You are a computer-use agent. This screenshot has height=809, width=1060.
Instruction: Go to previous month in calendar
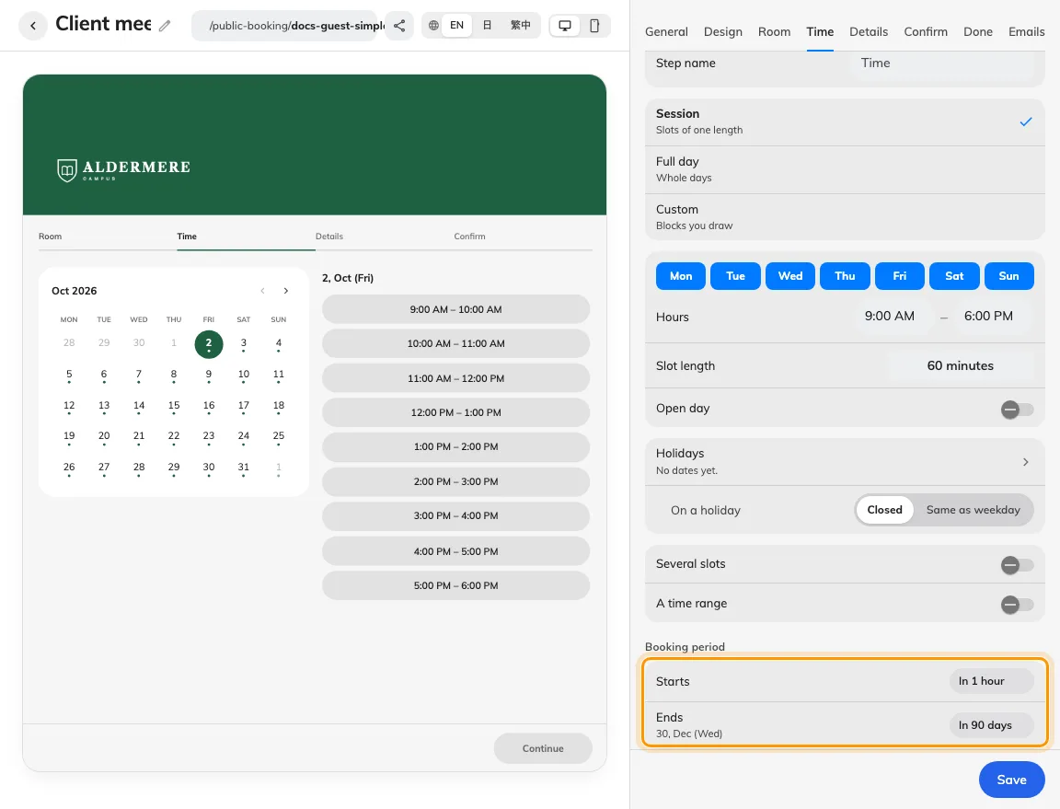pos(262,291)
